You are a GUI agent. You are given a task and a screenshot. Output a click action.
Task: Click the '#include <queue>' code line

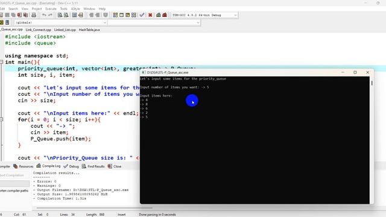tap(30, 43)
